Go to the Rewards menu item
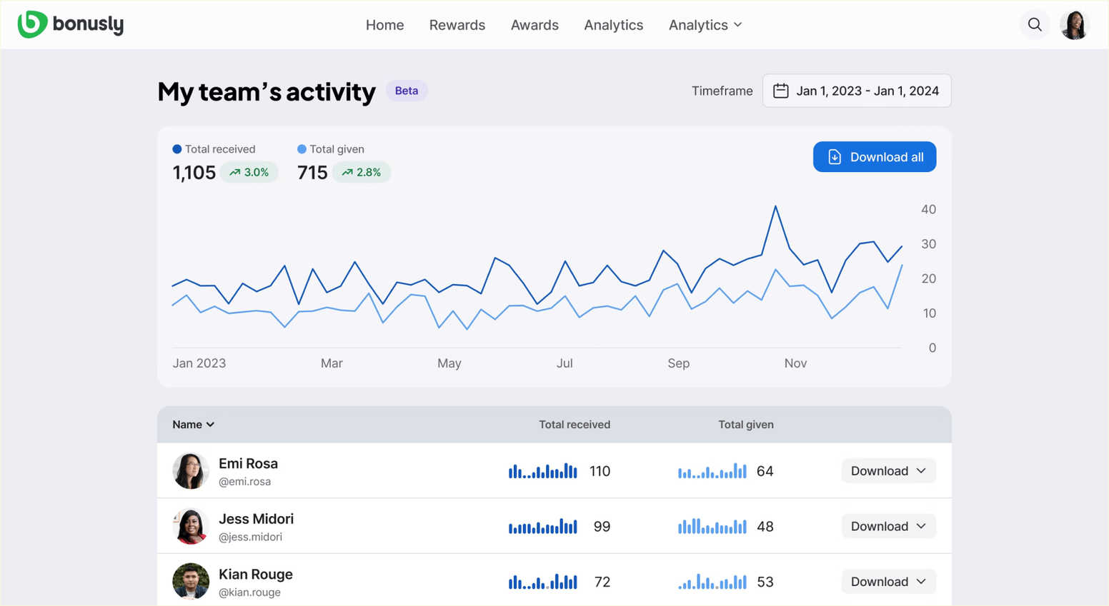 point(457,25)
